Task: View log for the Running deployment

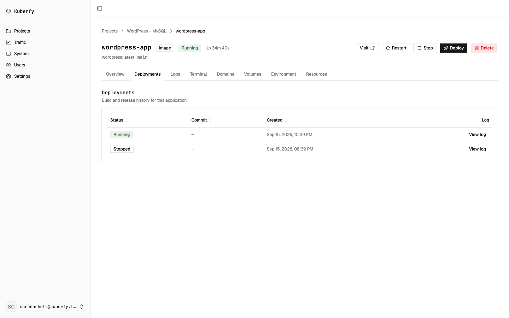Action: point(478,135)
